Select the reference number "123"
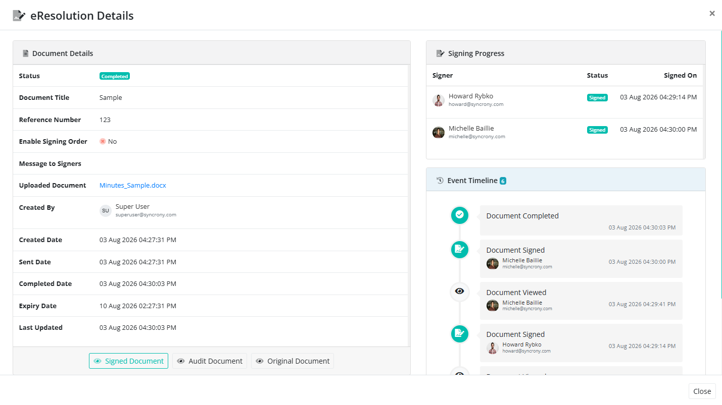This screenshot has height=405, width=722. 105,120
